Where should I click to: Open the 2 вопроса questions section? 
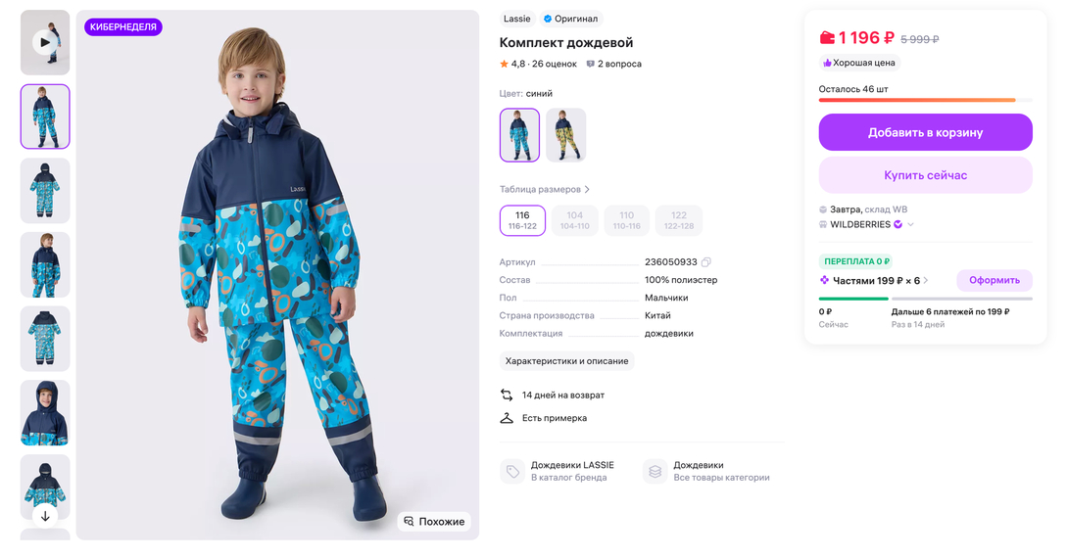613,64
